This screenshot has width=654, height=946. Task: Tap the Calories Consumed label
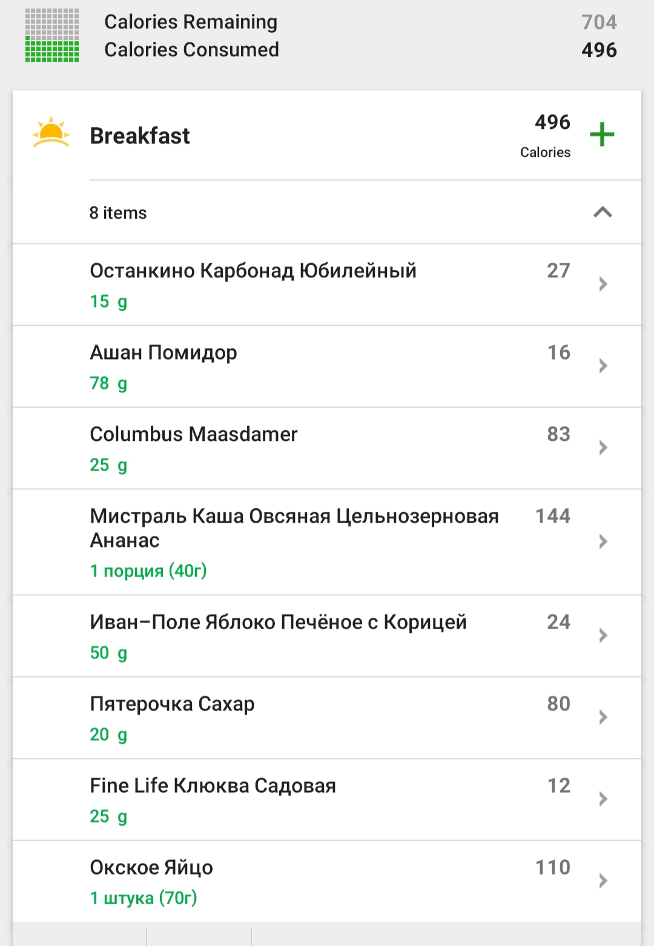(x=191, y=50)
